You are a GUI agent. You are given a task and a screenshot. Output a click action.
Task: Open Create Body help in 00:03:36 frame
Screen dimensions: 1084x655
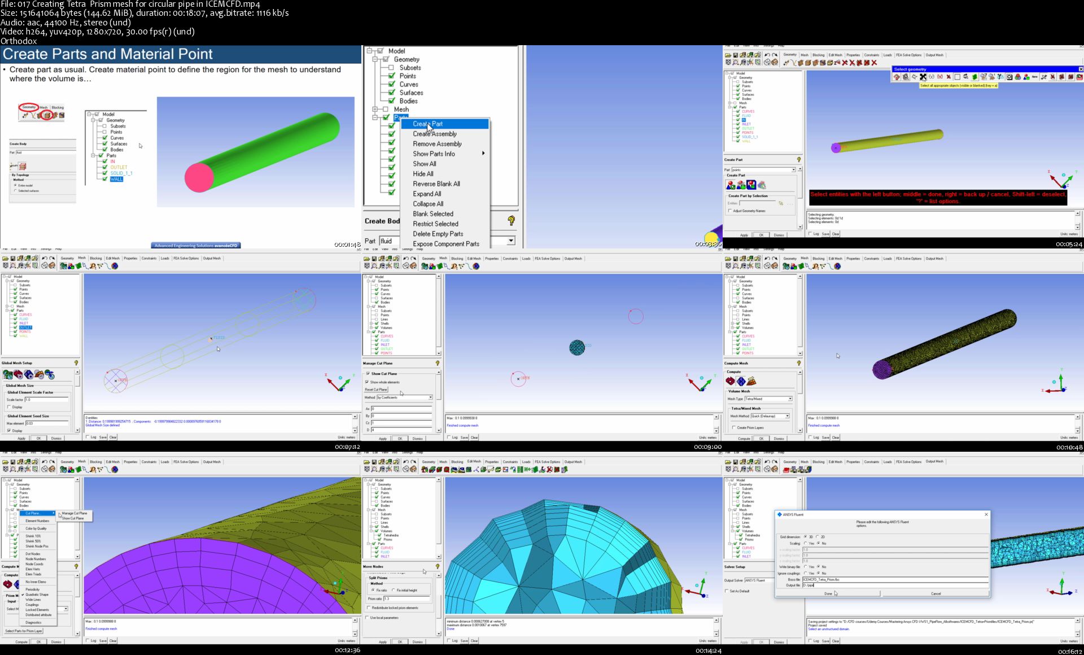pyautogui.click(x=511, y=221)
